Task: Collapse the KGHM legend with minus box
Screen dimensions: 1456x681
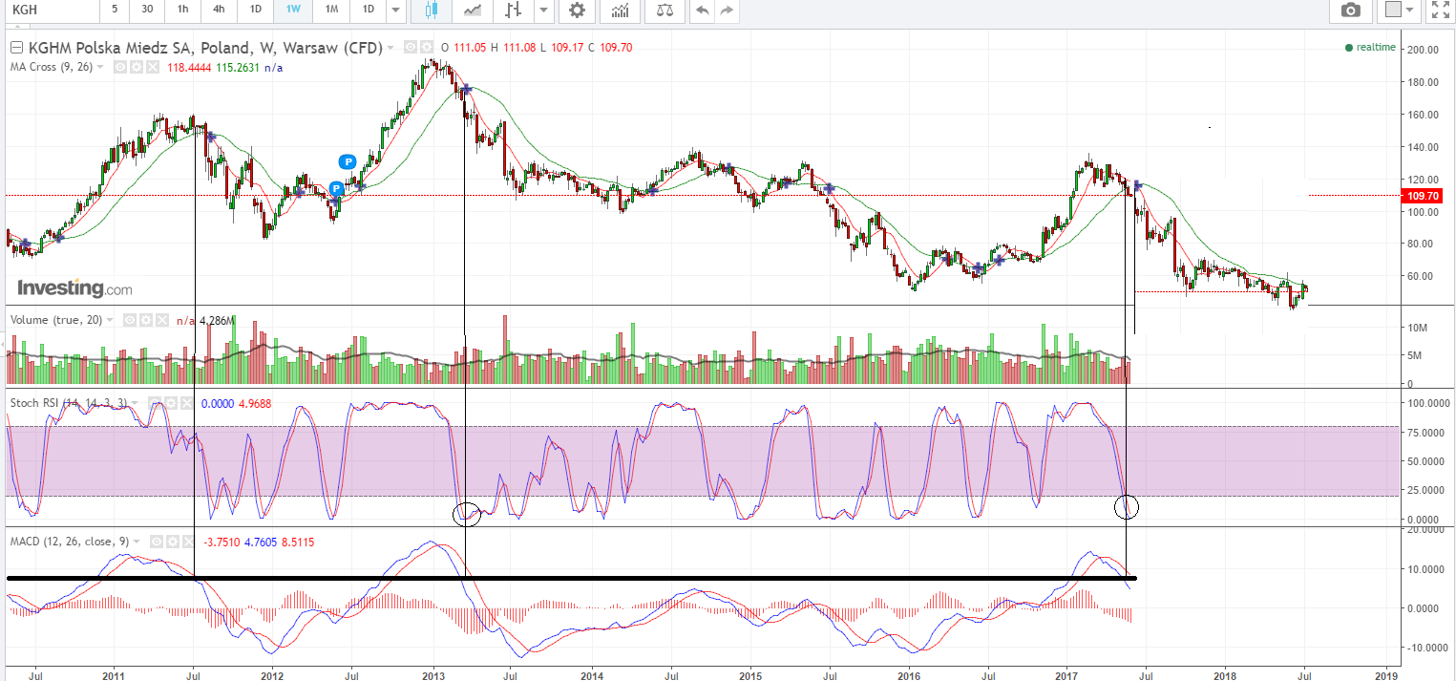Action: point(16,48)
